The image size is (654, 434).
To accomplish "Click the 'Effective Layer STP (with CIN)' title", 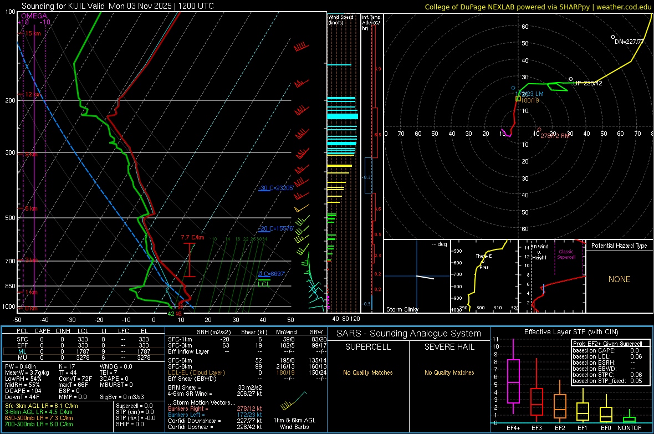I will pos(571,332).
